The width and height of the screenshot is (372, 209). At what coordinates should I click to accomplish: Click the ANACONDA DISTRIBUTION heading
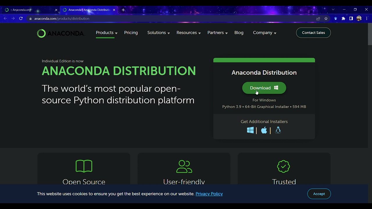119,71
